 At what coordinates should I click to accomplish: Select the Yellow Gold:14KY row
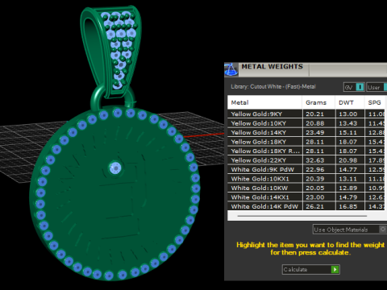306,132
